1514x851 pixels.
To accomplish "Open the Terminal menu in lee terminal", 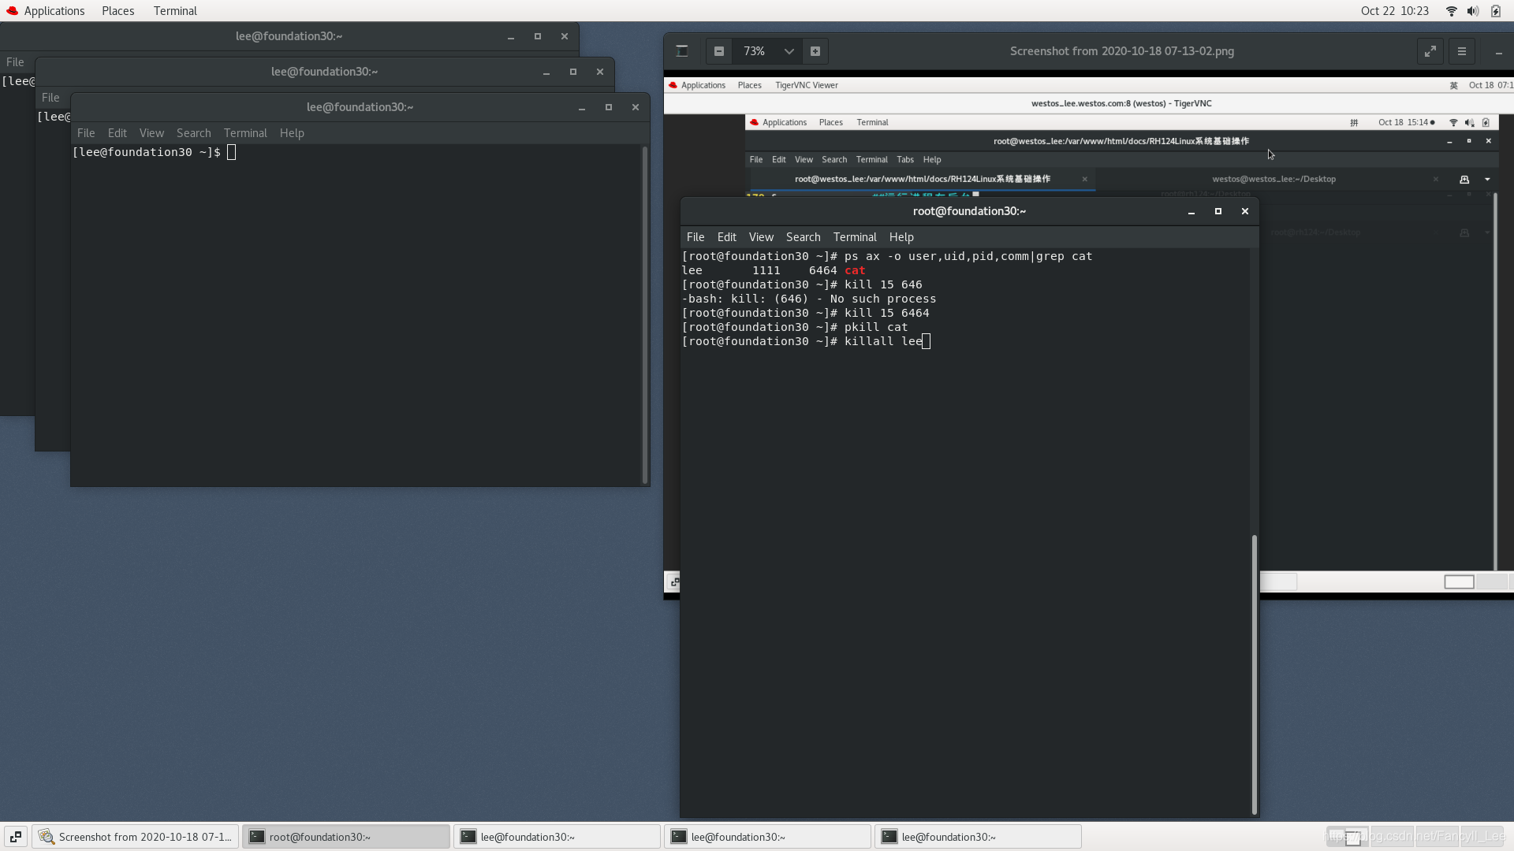I will tap(244, 133).
